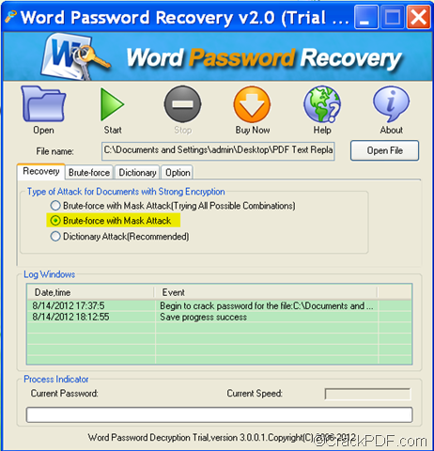This screenshot has height=451, width=434.
Task: Click the Event column header
Action: (x=266, y=292)
